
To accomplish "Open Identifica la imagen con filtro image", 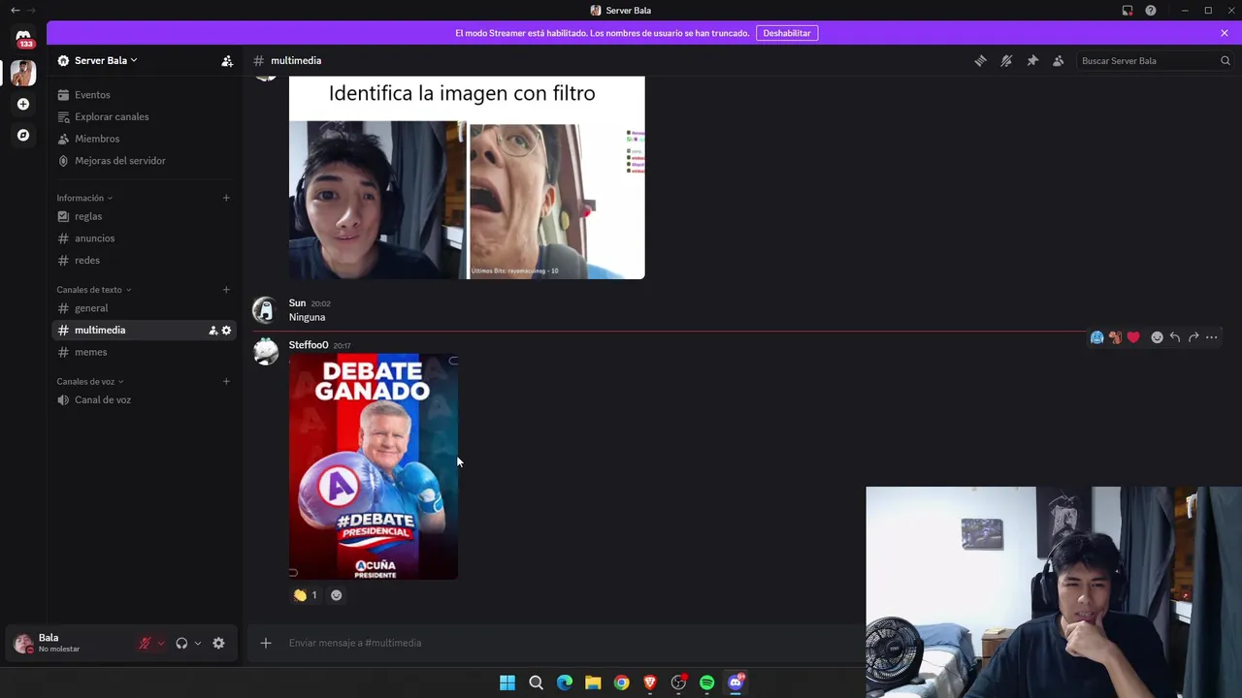I will [467, 177].
